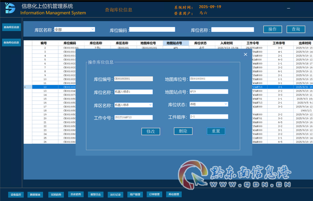
Task: Select the row indicator arrow beside row 12
Action: 25,87
